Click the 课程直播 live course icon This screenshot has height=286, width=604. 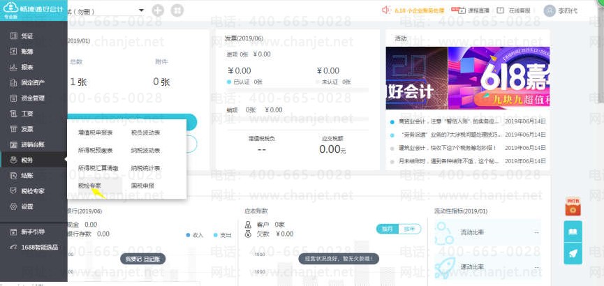(462, 10)
